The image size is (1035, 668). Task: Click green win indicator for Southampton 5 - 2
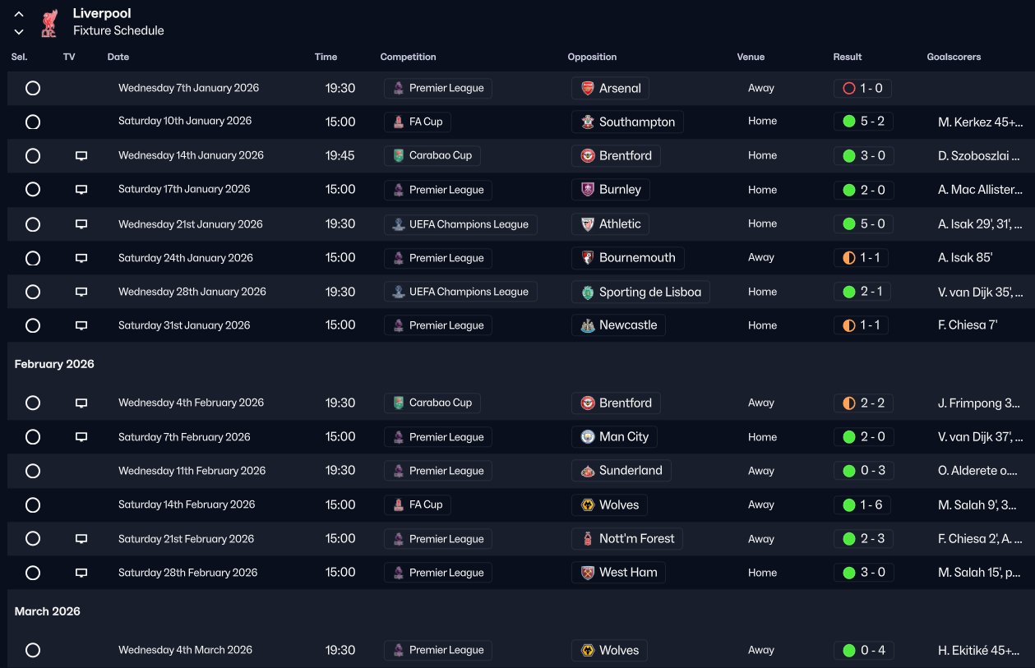tap(849, 122)
